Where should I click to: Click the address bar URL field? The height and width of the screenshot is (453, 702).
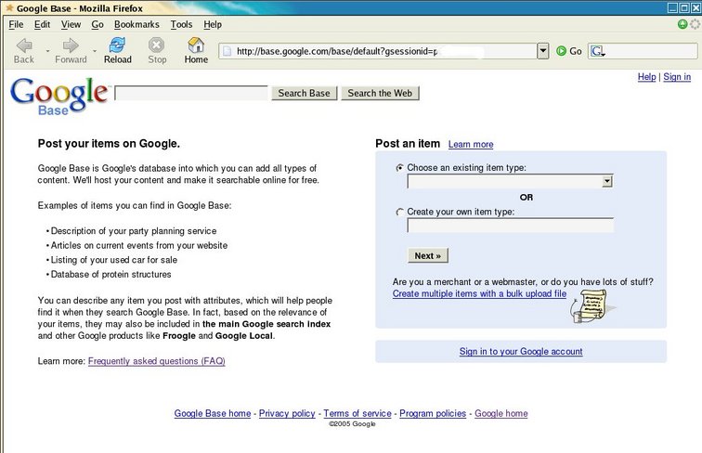(x=378, y=51)
